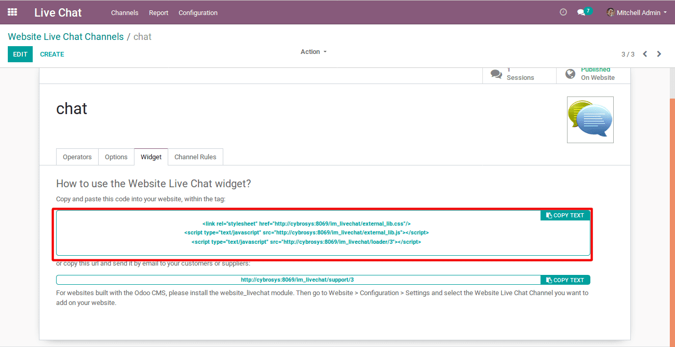Select the Widget tab
Image resolution: width=675 pixels, height=347 pixels.
pos(151,157)
